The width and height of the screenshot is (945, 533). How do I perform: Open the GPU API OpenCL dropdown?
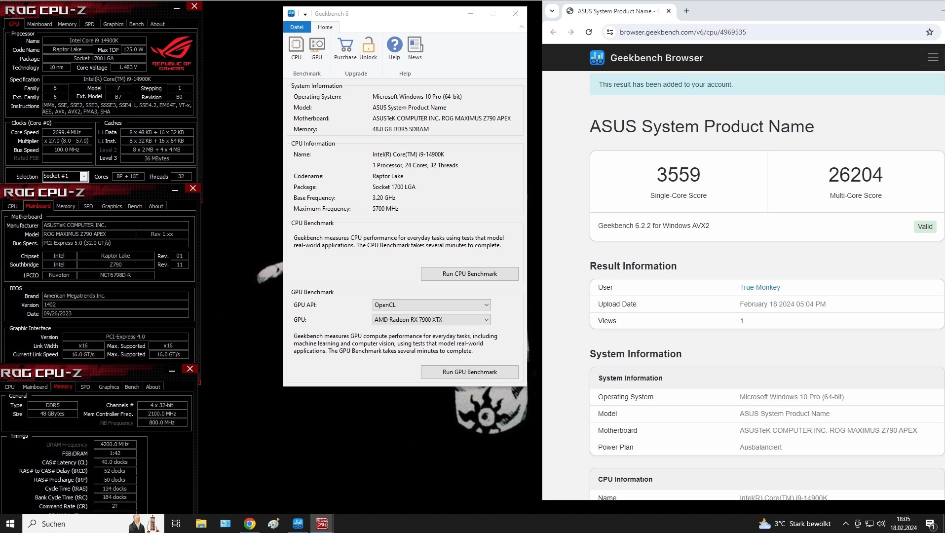click(x=431, y=305)
